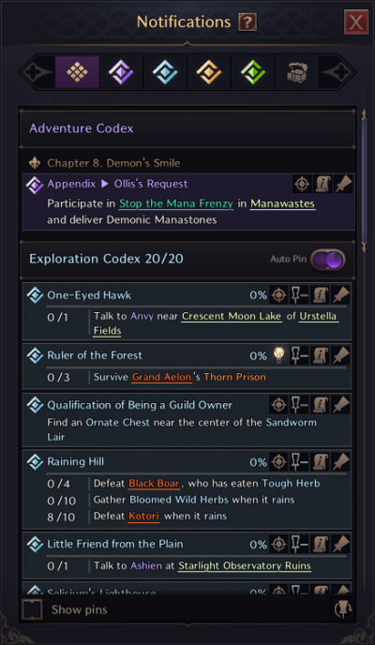Screen dimensions: 375x645
Task: Click the map marker icon for Raining Hill
Action: [x=299, y=462]
